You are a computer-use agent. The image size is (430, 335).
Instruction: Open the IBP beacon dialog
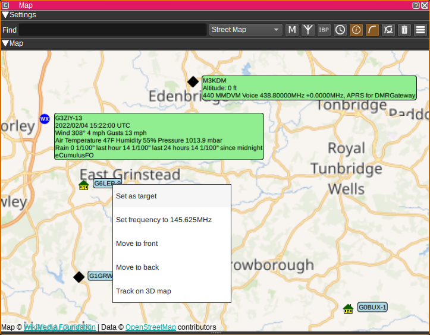(324, 30)
